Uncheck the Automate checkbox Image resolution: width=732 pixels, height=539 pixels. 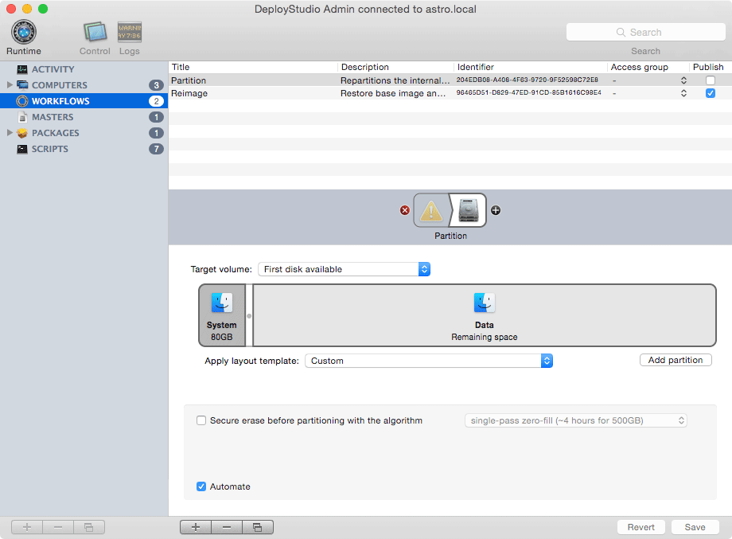[x=201, y=486]
